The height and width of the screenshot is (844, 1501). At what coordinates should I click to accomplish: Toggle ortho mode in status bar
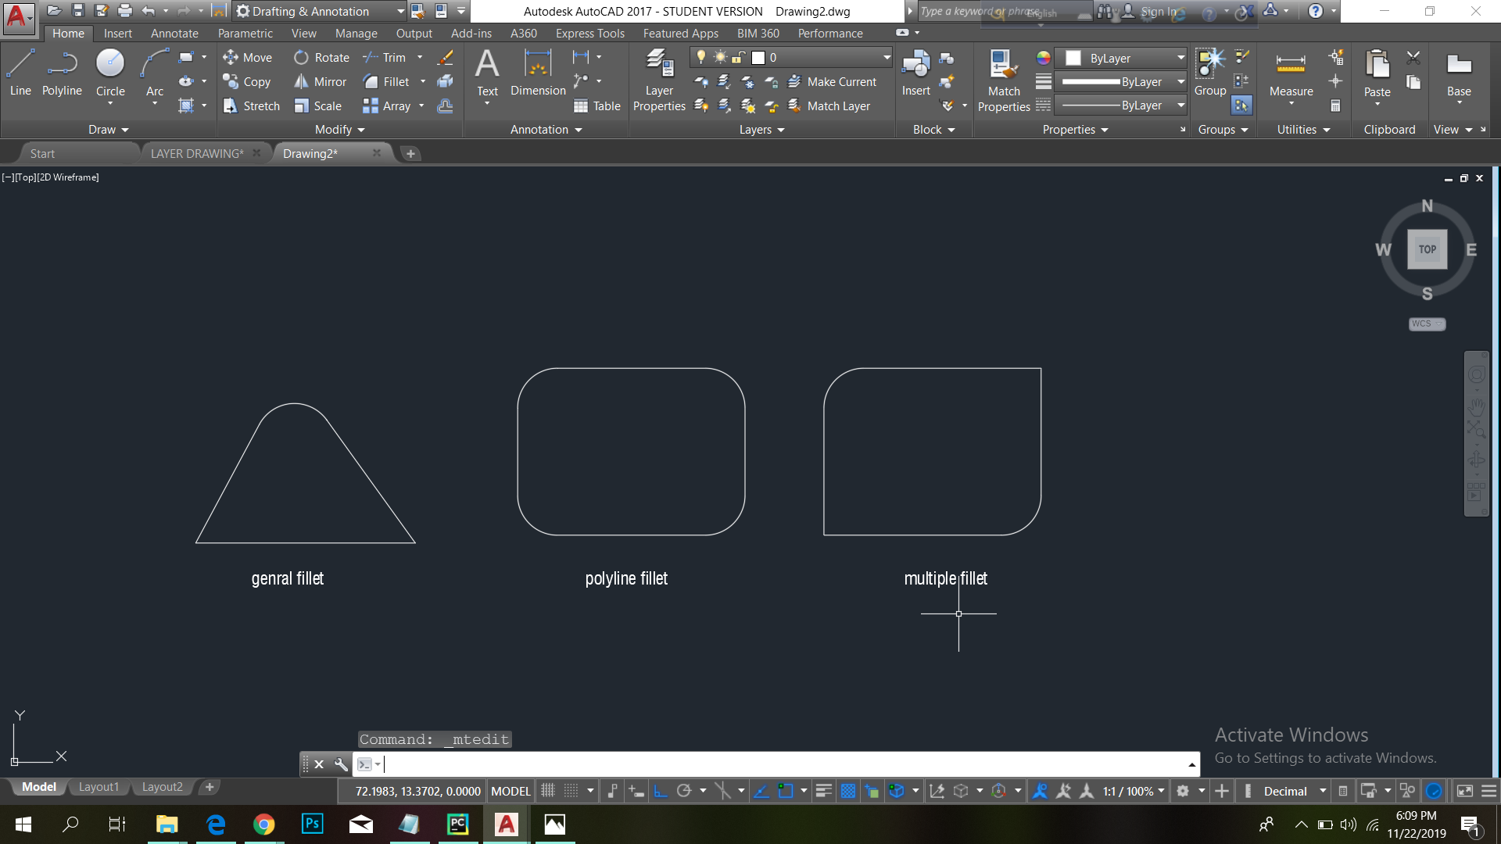pos(661,791)
